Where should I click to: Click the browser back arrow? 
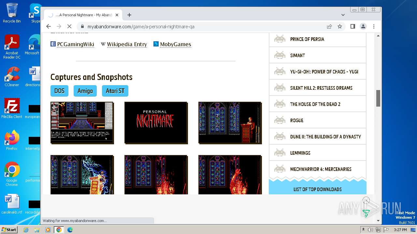(49, 26)
